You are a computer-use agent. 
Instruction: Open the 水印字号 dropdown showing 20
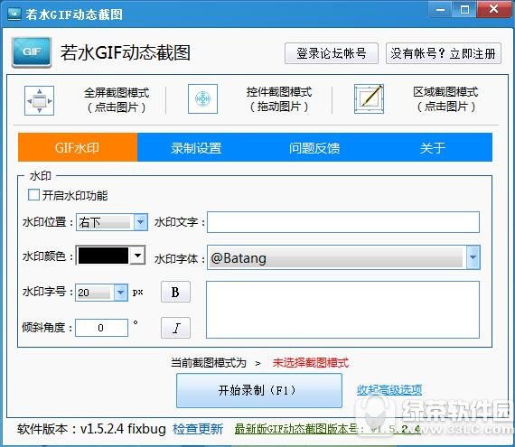coord(101,292)
